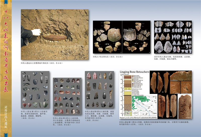Open the Lingjing stone tools photo
Viewport: 201px width, 137px height.
pyautogui.click(x=173, y=38)
